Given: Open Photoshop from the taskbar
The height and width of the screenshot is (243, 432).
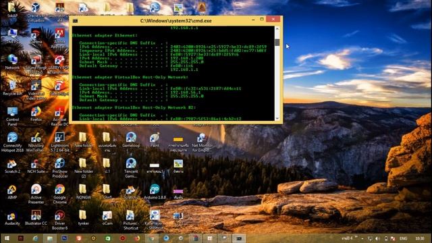Looking at the screenshot, I should click(65, 238).
